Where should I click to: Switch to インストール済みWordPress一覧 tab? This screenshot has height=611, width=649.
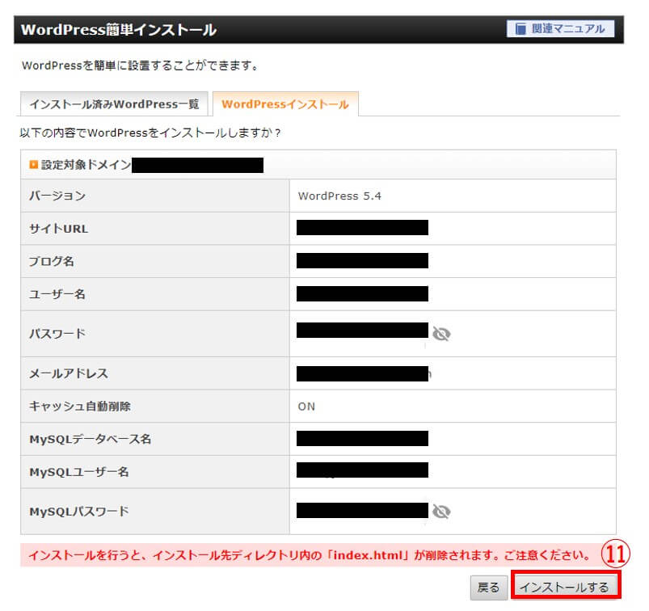114,104
